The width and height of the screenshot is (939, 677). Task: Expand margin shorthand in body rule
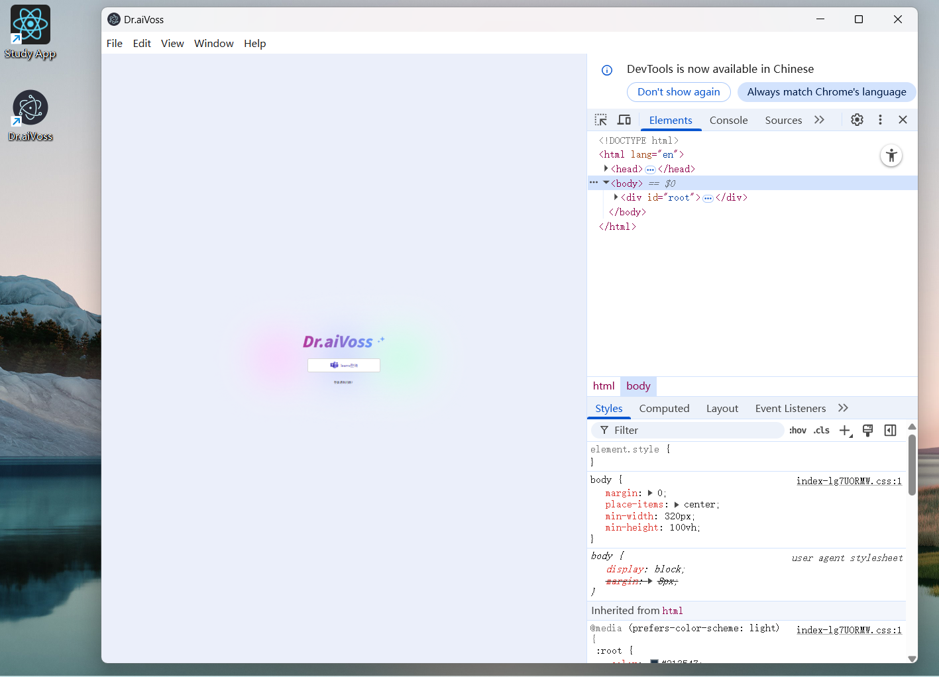point(650,493)
